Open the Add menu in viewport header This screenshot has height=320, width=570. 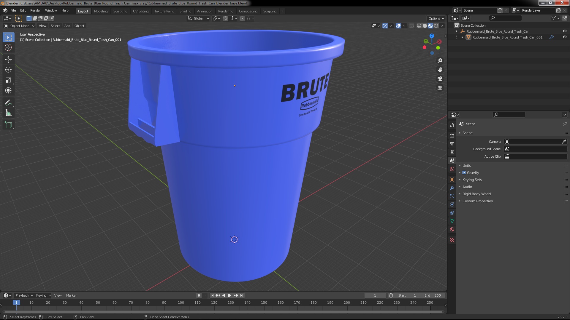67,26
